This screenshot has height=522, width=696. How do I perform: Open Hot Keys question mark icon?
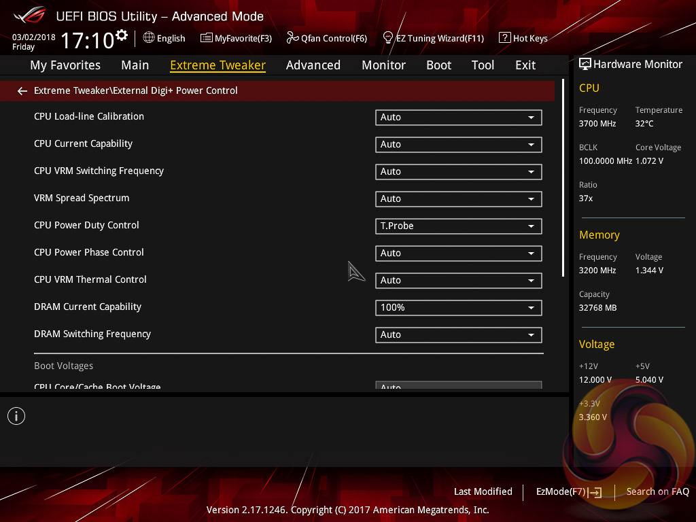tap(505, 38)
